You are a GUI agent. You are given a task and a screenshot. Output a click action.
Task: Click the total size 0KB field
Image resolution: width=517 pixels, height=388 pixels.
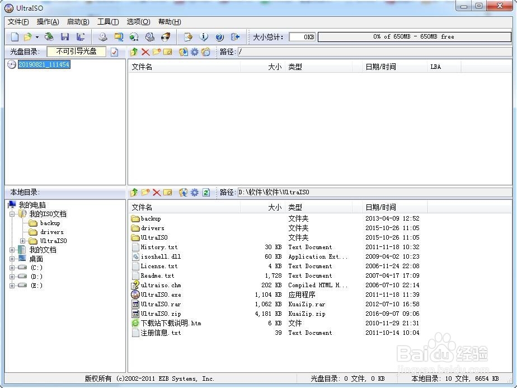[302, 36]
